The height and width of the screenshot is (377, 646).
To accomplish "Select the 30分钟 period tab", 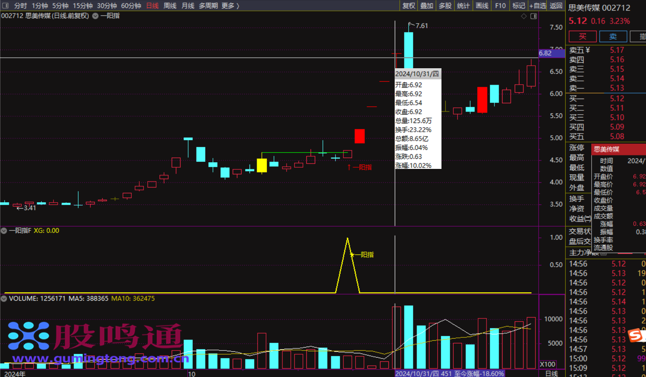I will (107, 5).
